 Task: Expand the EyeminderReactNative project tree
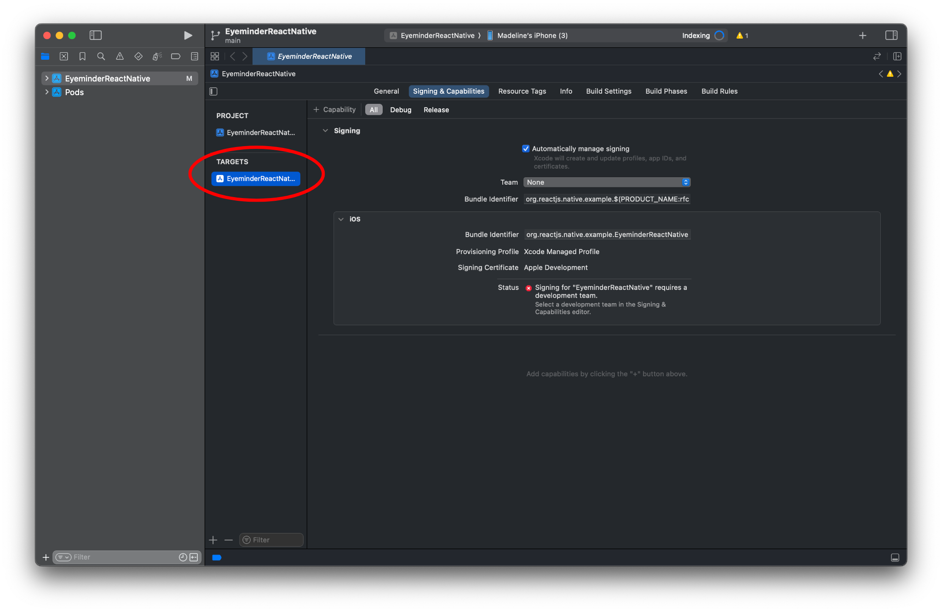46,79
